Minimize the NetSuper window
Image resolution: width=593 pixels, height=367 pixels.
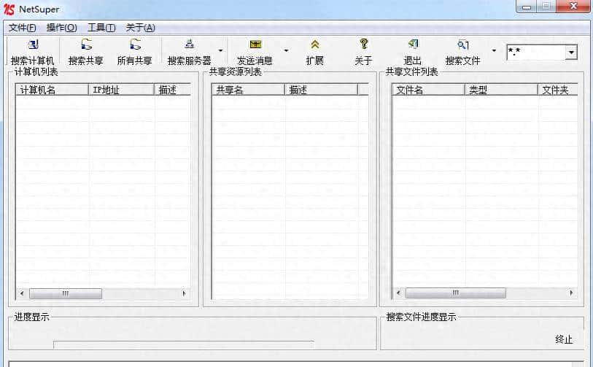tap(527, 7)
